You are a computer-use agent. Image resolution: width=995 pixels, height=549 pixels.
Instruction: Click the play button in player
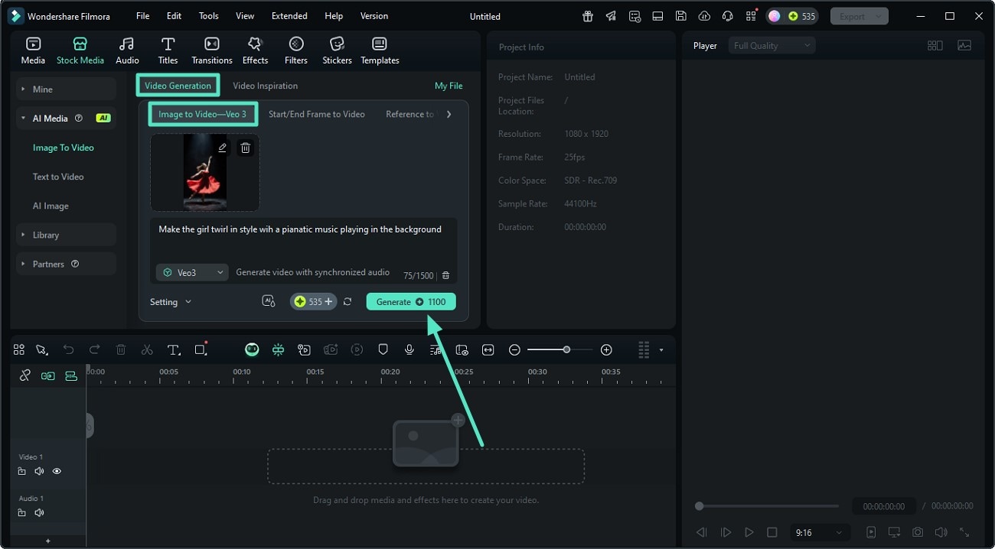point(749,532)
